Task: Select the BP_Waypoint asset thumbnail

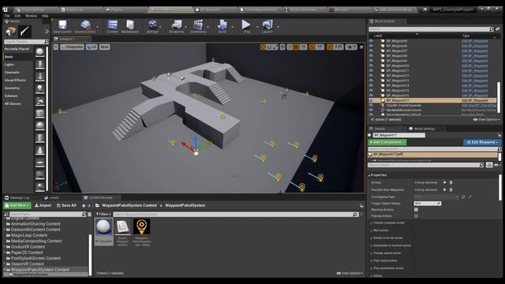Action: point(103,231)
